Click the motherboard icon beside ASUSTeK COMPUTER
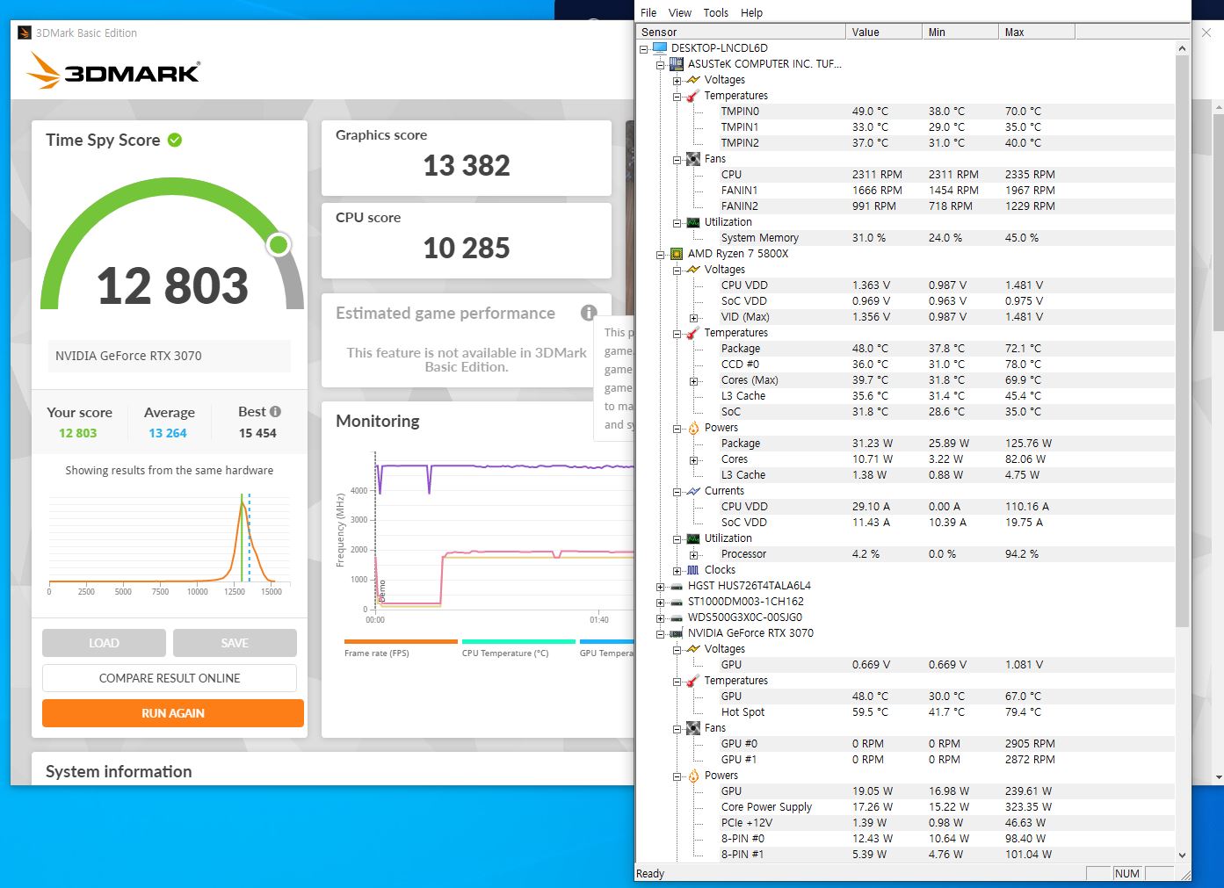This screenshot has width=1224, height=888. [x=677, y=64]
